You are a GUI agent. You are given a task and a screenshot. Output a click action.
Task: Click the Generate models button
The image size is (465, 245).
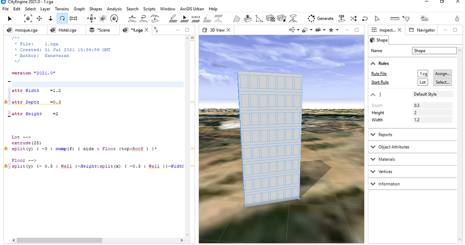point(321,19)
